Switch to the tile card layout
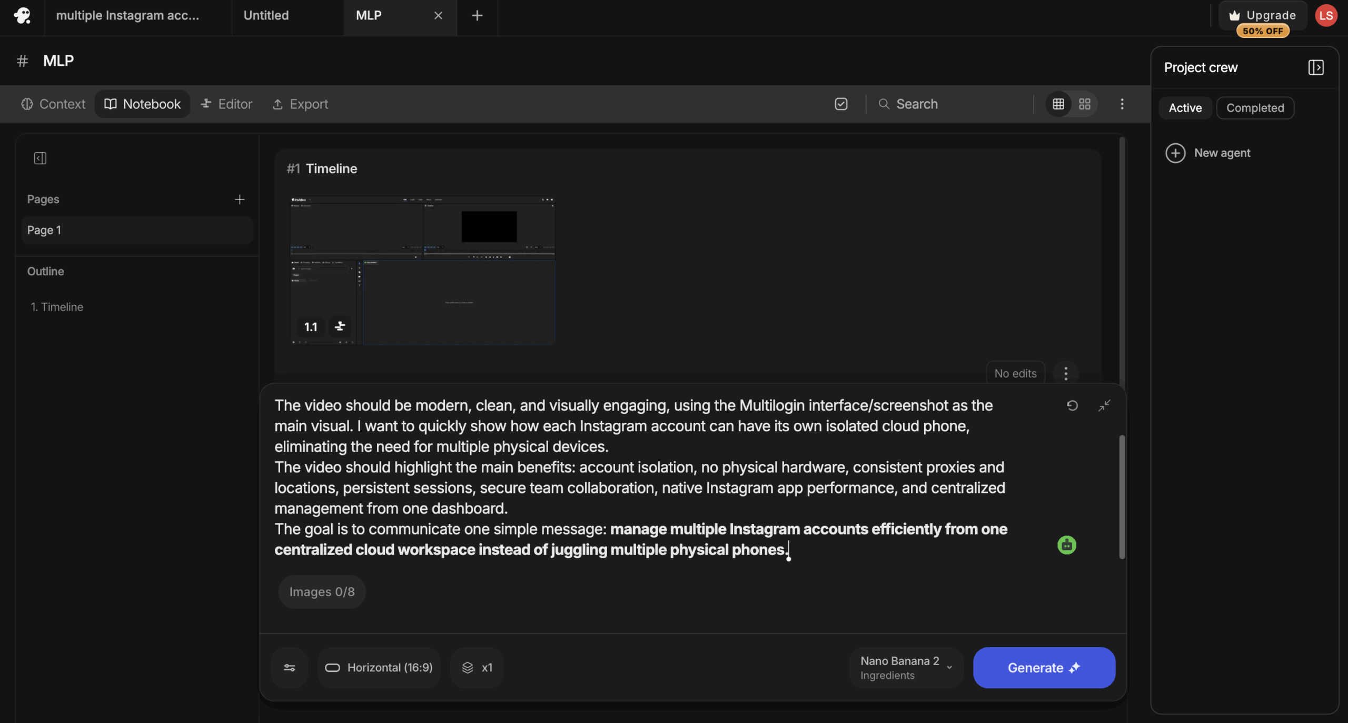 (1085, 104)
